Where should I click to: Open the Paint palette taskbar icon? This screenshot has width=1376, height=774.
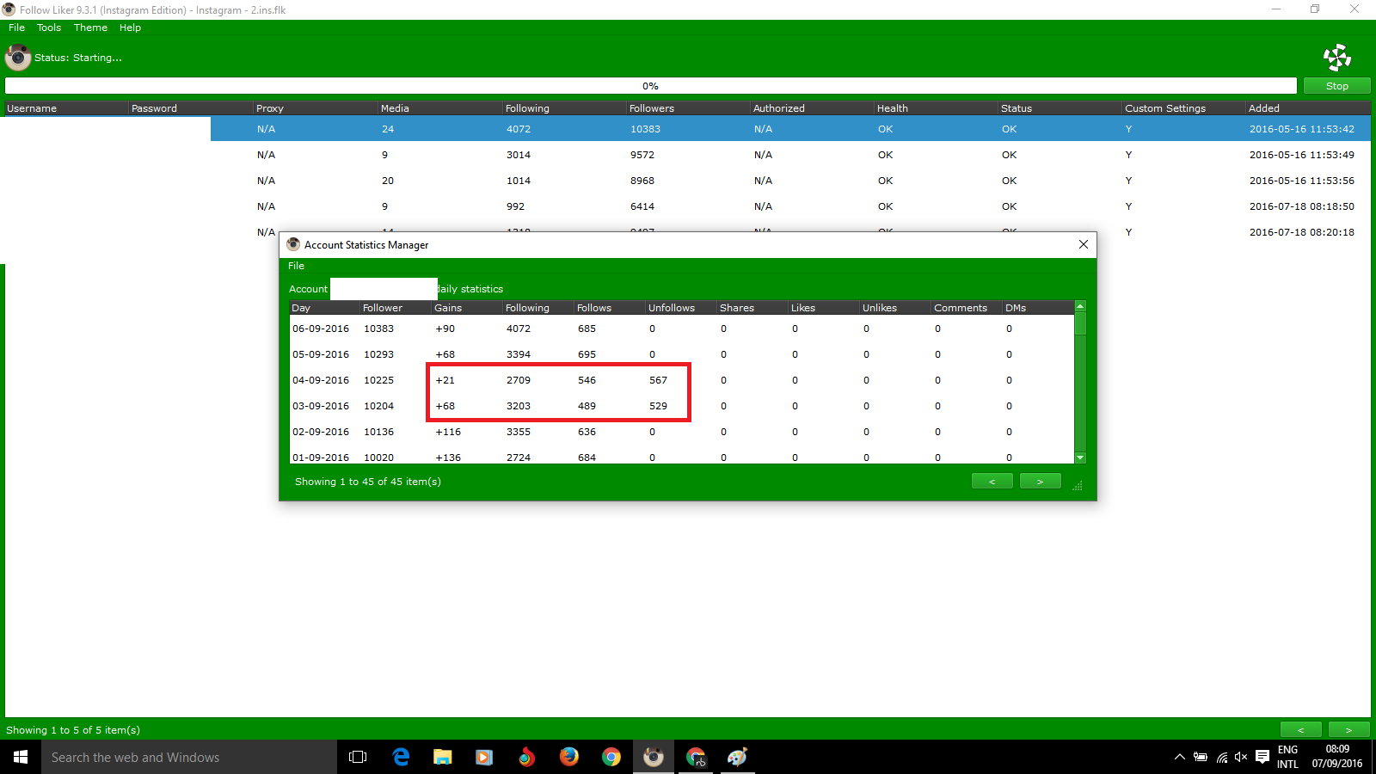point(738,757)
